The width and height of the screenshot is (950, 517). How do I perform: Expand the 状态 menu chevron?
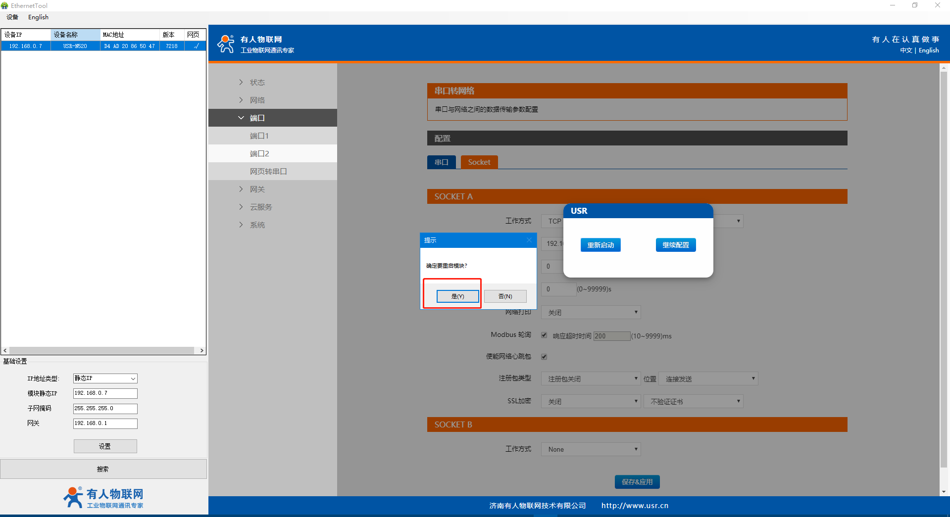pyautogui.click(x=241, y=82)
